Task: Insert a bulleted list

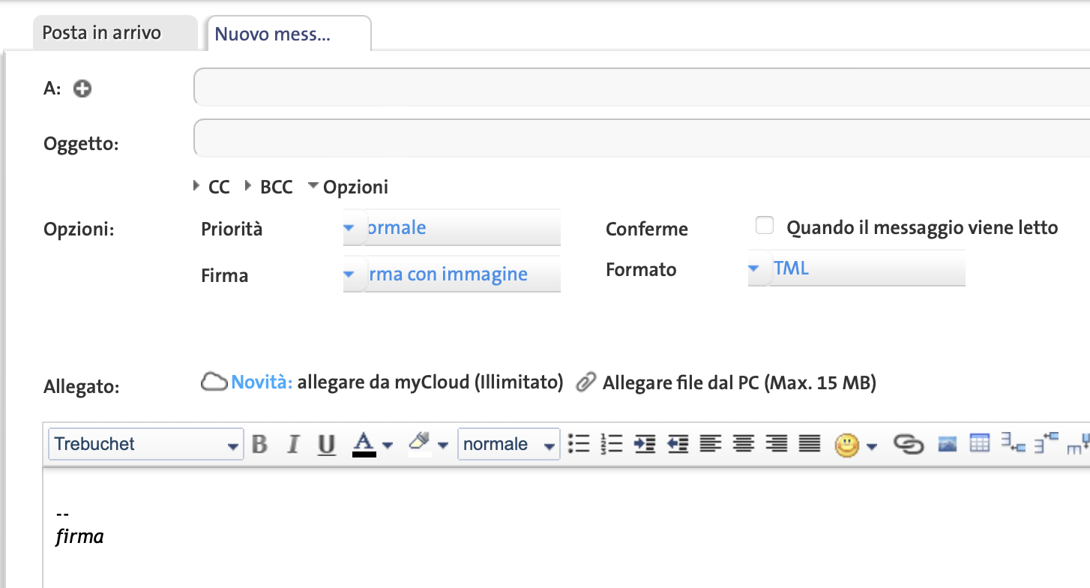Action: (x=579, y=444)
